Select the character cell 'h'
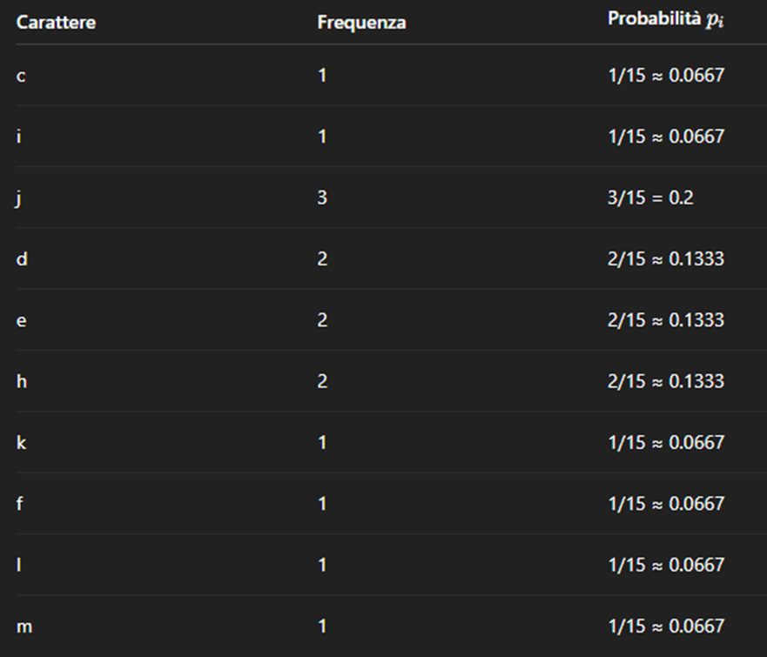Image resolution: width=767 pixels, height=657 pixels. point(21,381)
